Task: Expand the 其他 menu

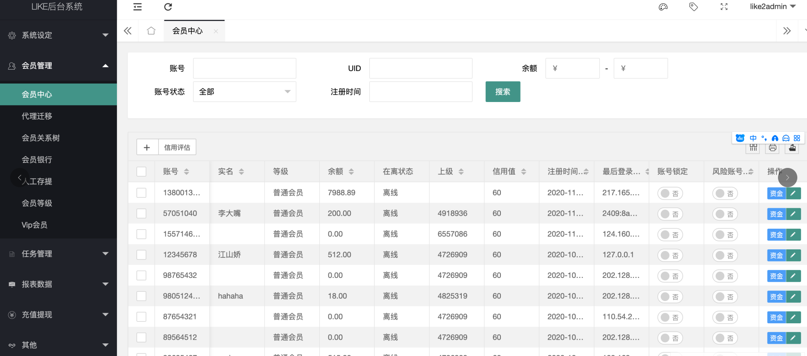Action: point(58,345)
